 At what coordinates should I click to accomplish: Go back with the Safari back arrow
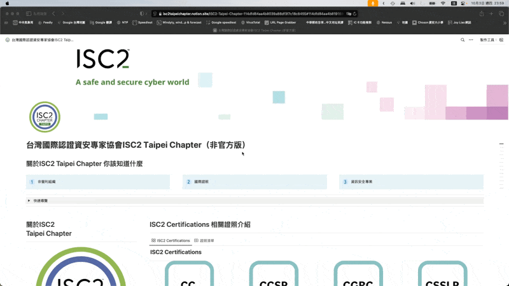tap(53, 13)
